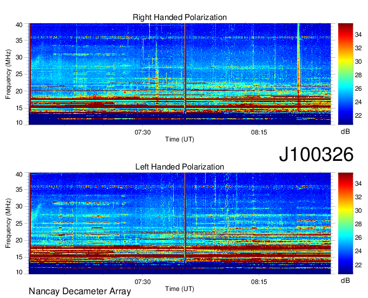Viewport: 368px width, 298px height.
Task: Click the red vertical burst in top spectrogram center
Action: tap(185, 68)
